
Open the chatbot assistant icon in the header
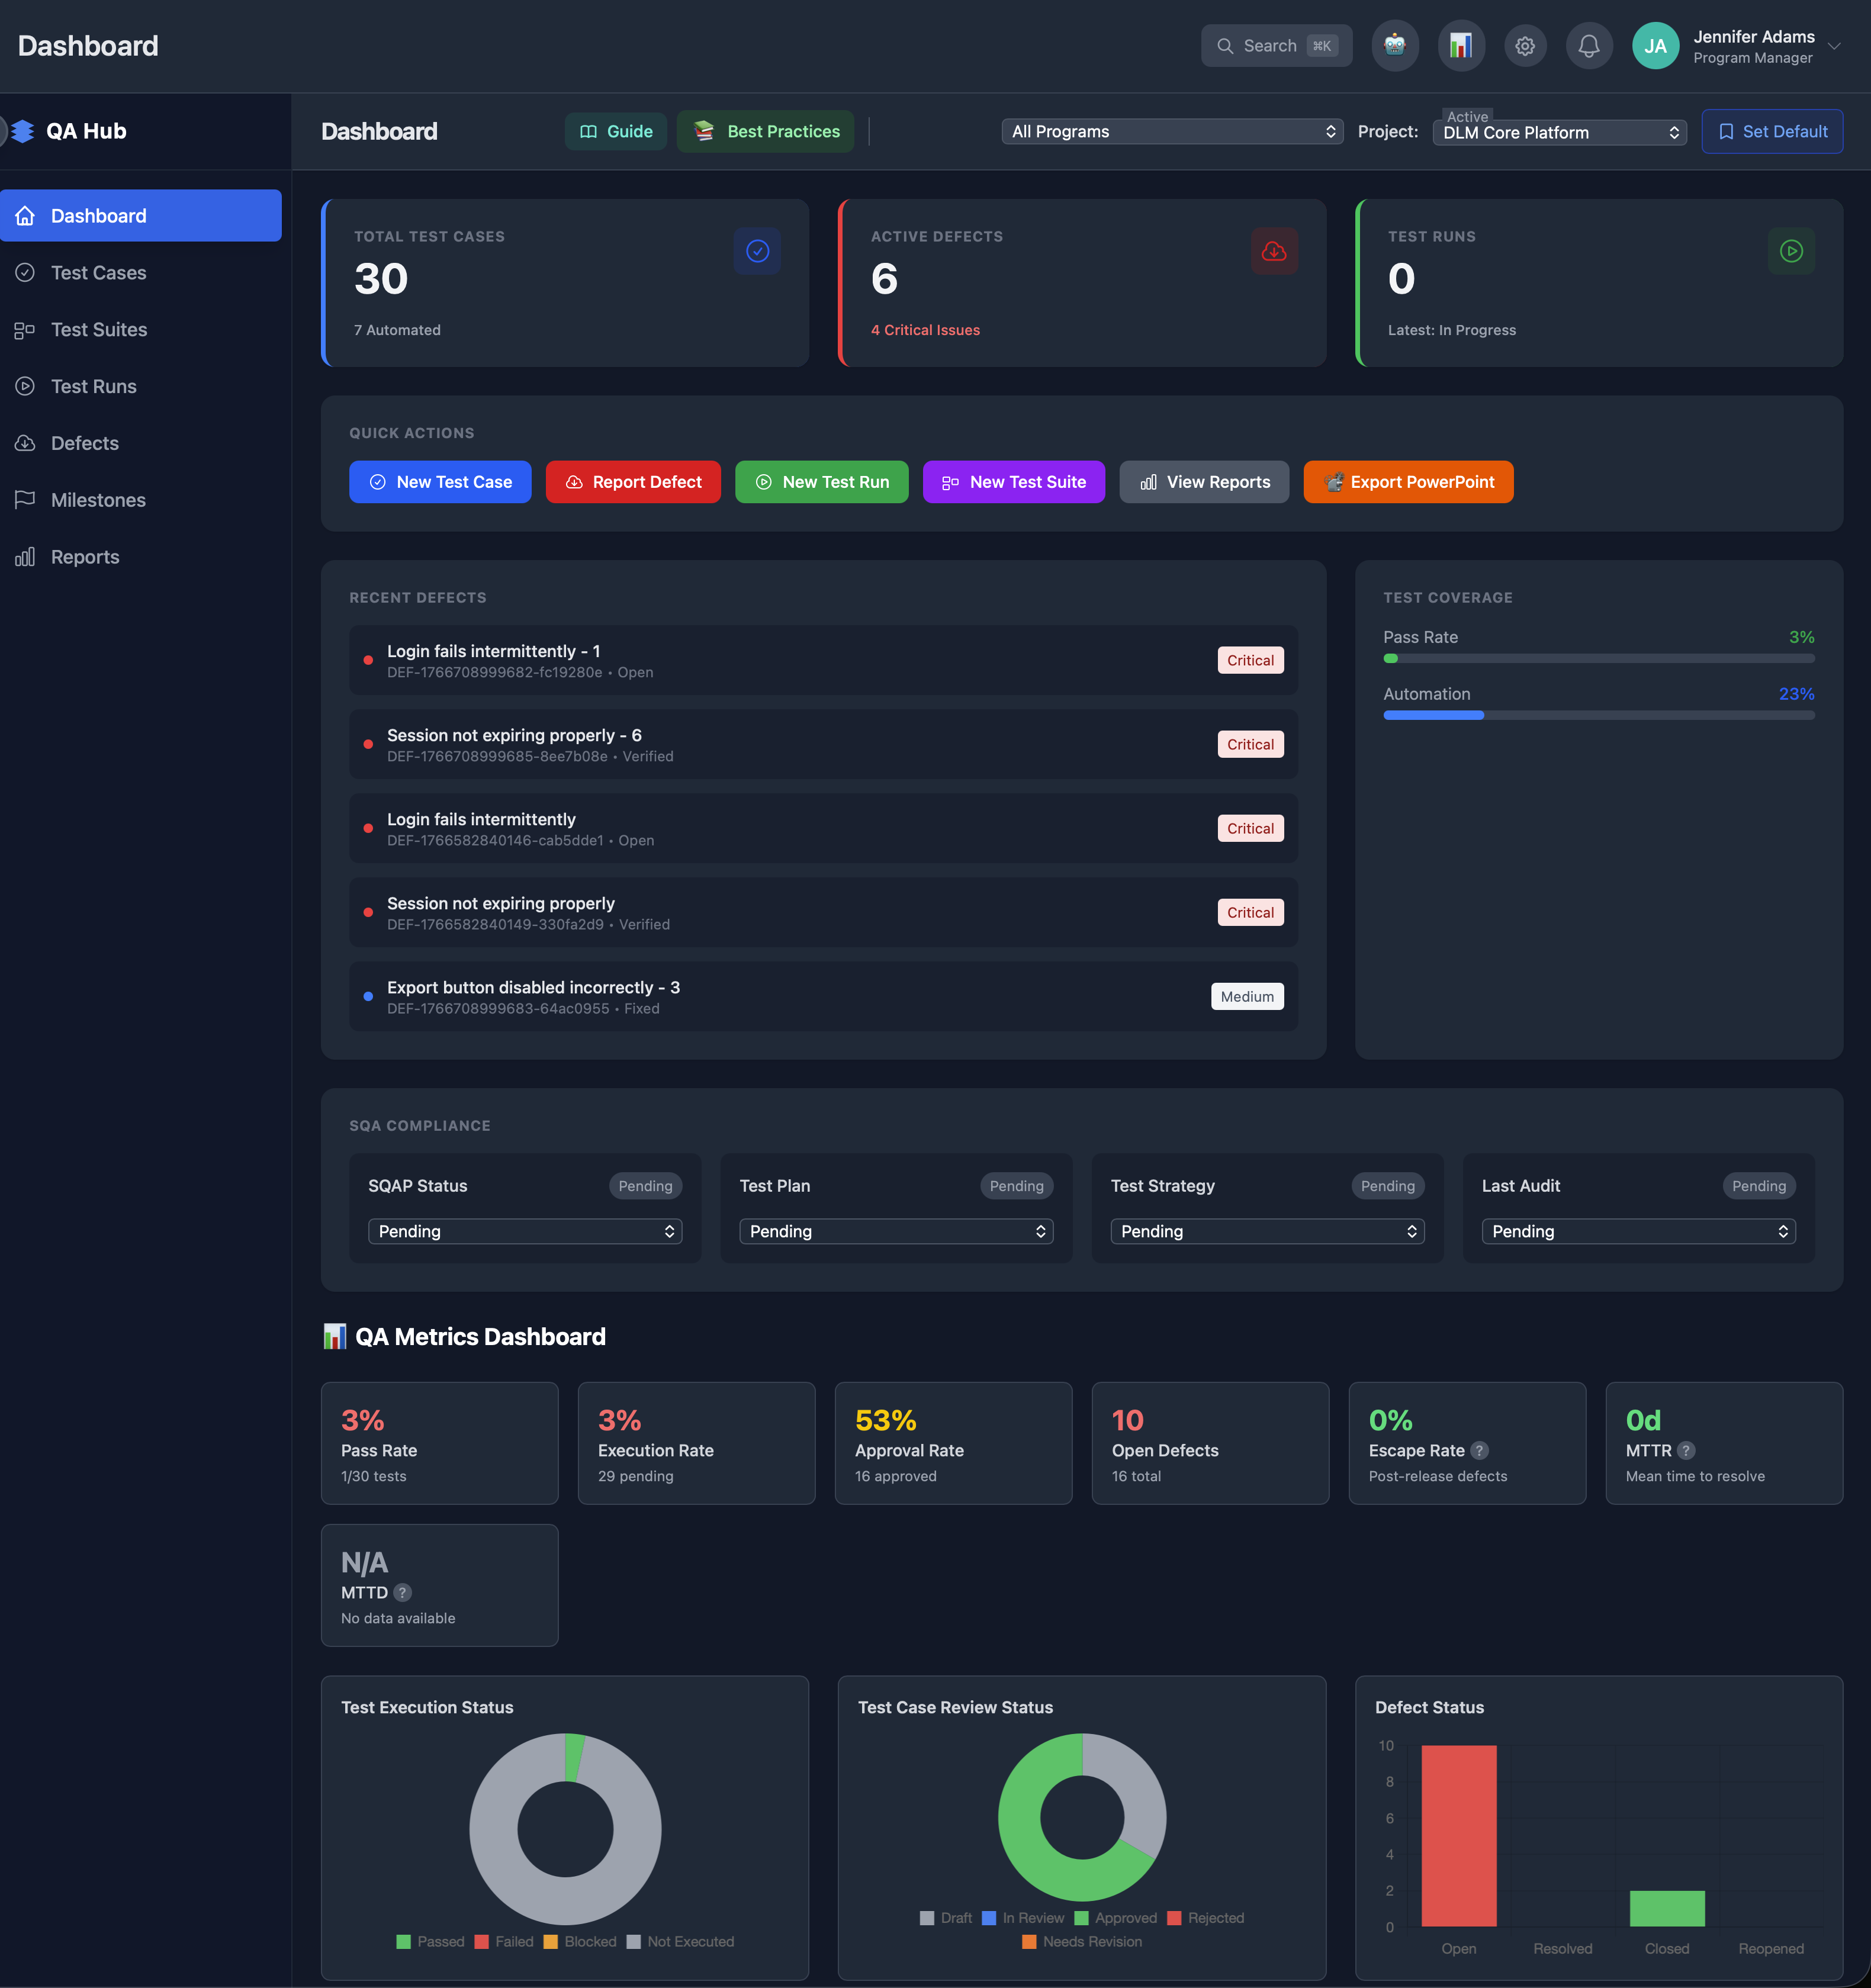(x=1394, y=45)
